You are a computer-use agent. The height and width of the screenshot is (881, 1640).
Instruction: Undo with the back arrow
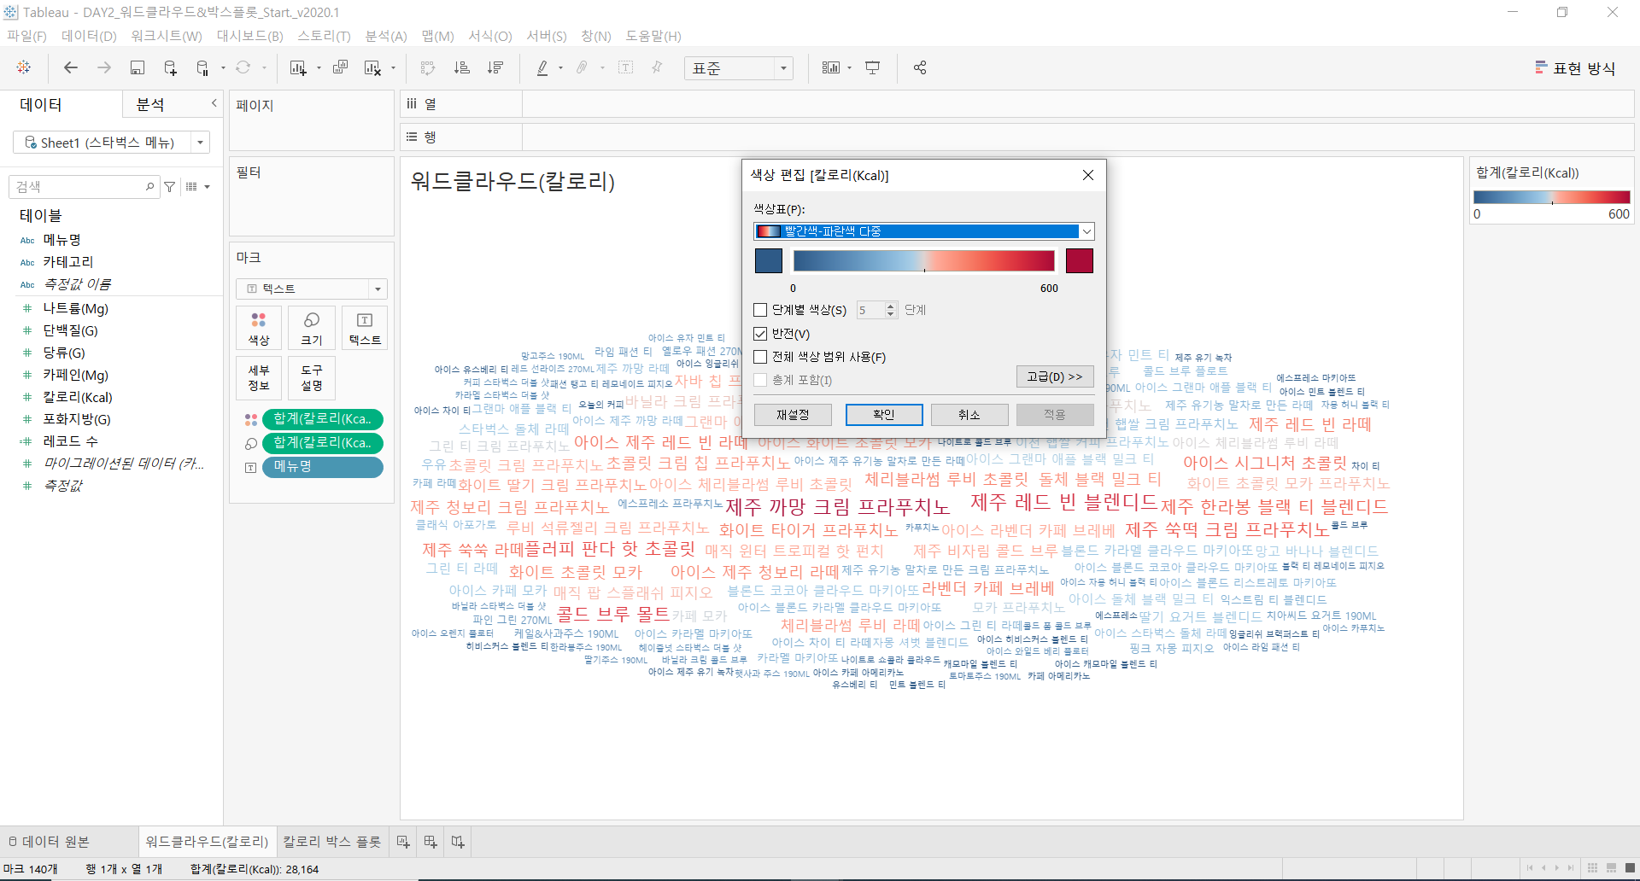(71, 67)
